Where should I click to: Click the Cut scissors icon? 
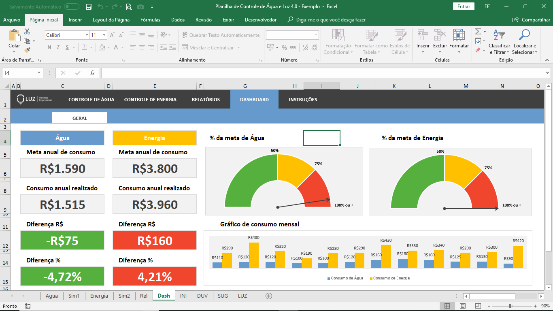(27, 32)
